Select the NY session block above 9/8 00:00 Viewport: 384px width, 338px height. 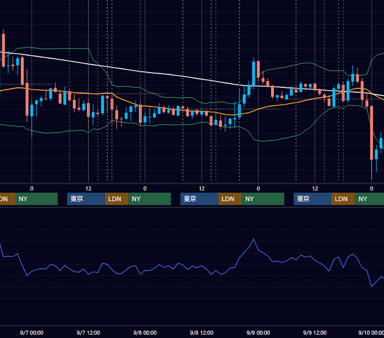(150, 199)
